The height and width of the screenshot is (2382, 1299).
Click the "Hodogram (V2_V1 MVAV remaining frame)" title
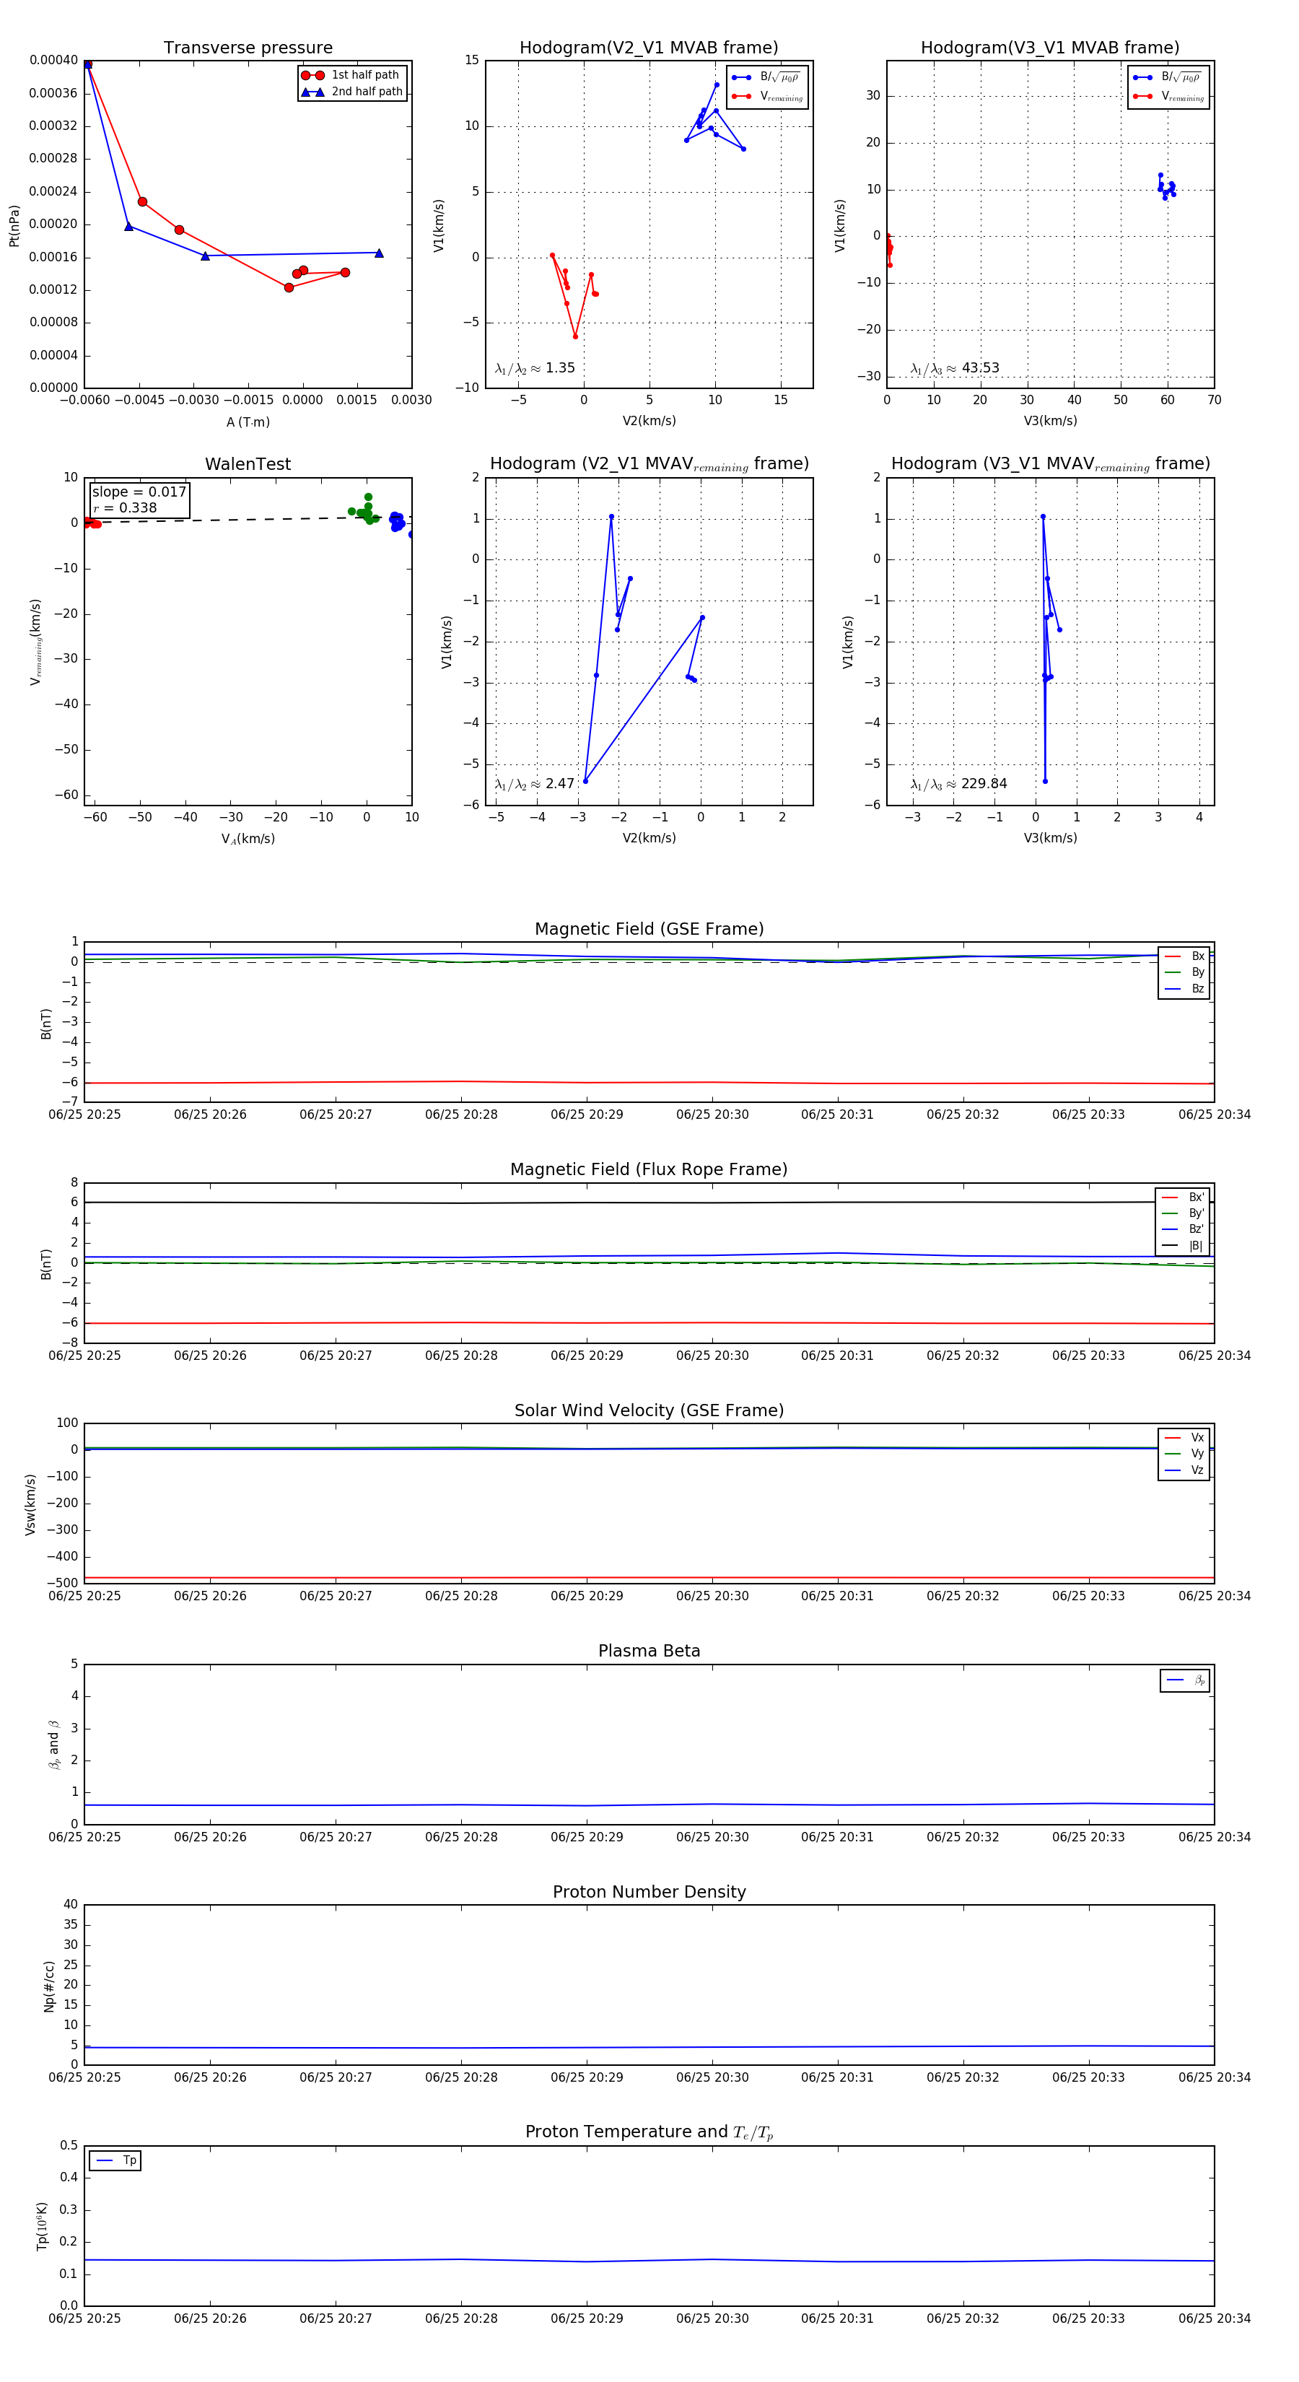[x=649, y=464]
